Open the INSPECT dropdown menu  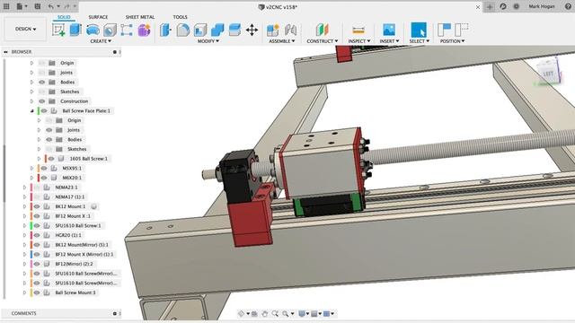tap(359, 41)
